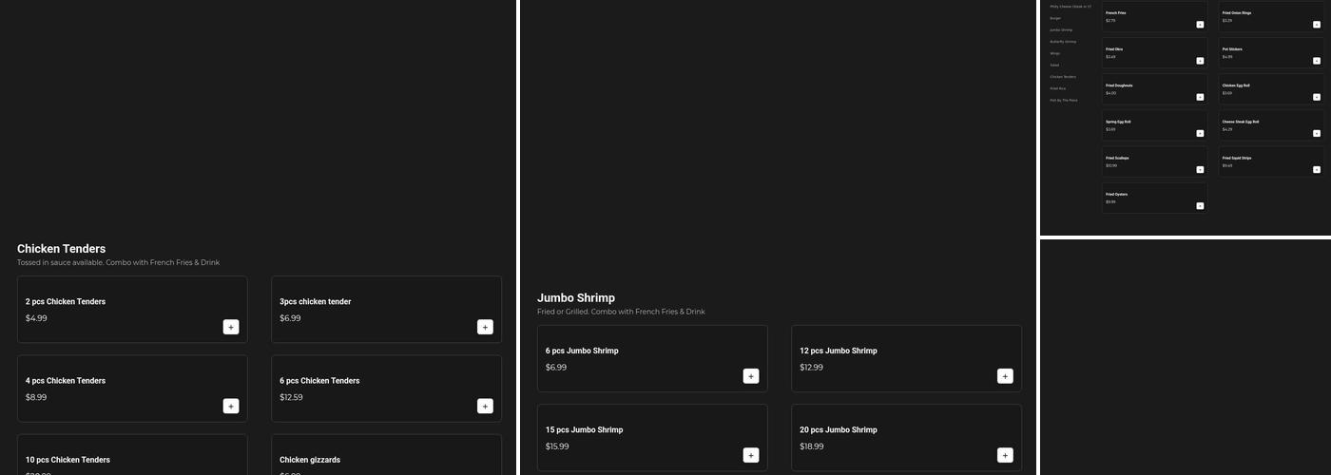
Task: Select Wings in the category sidebar
Action: pyautogui.click(x=1054, y=53)
